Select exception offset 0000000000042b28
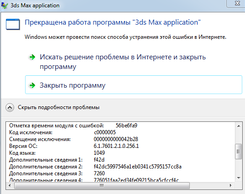This screenshot has height=194, width=245. click(116, 139)
